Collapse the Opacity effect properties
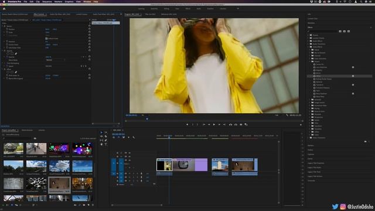375x211 pixels. pyautogui.click(x=2, y=51)
